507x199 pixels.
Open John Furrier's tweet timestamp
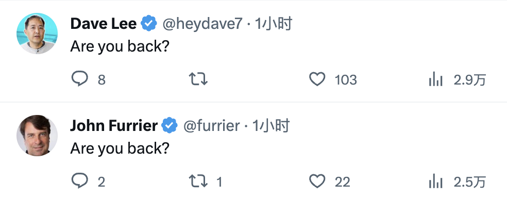271,126
